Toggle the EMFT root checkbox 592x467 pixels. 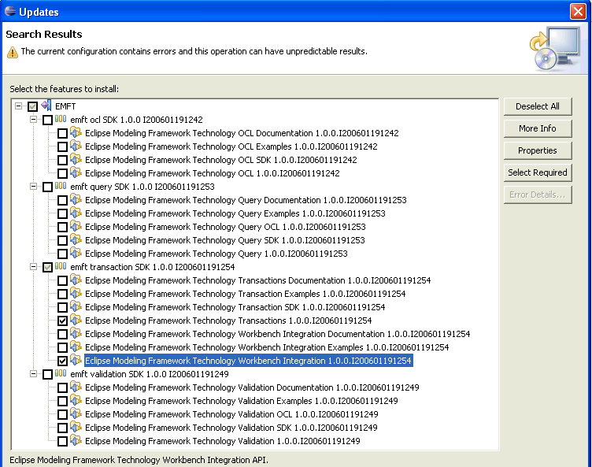tap(32, 106)
